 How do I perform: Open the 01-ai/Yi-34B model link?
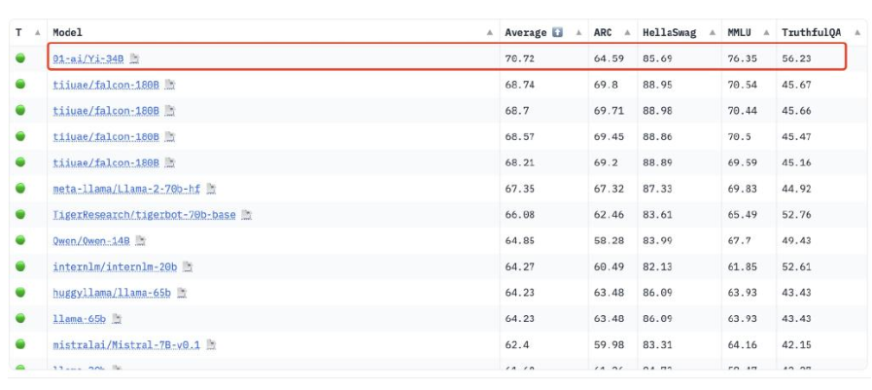(x=88, y=59)
